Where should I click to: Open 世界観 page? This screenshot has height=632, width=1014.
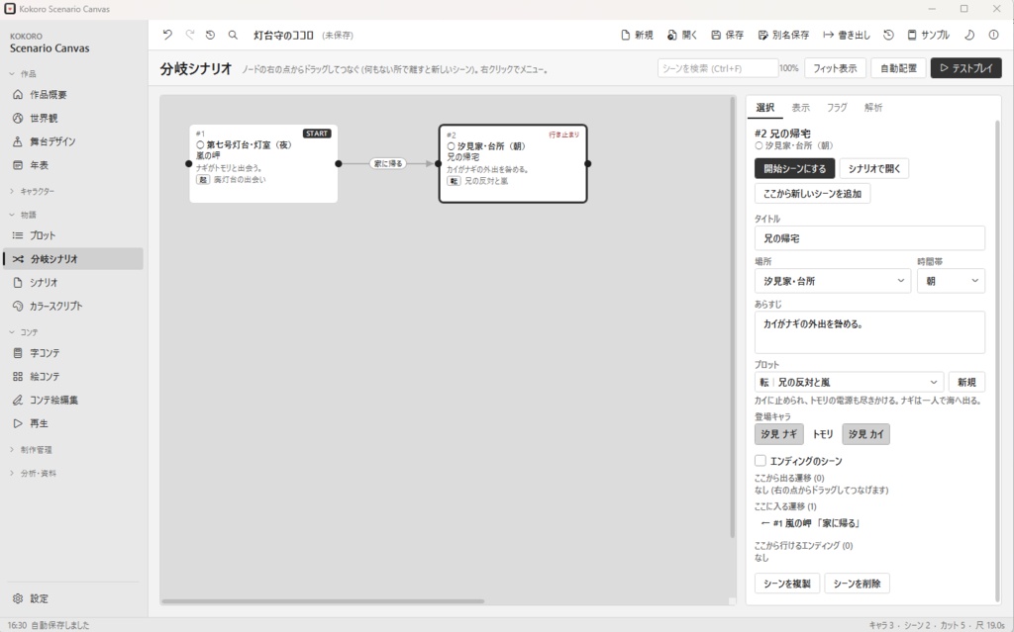pyautogui.click(x=73, y=118)
